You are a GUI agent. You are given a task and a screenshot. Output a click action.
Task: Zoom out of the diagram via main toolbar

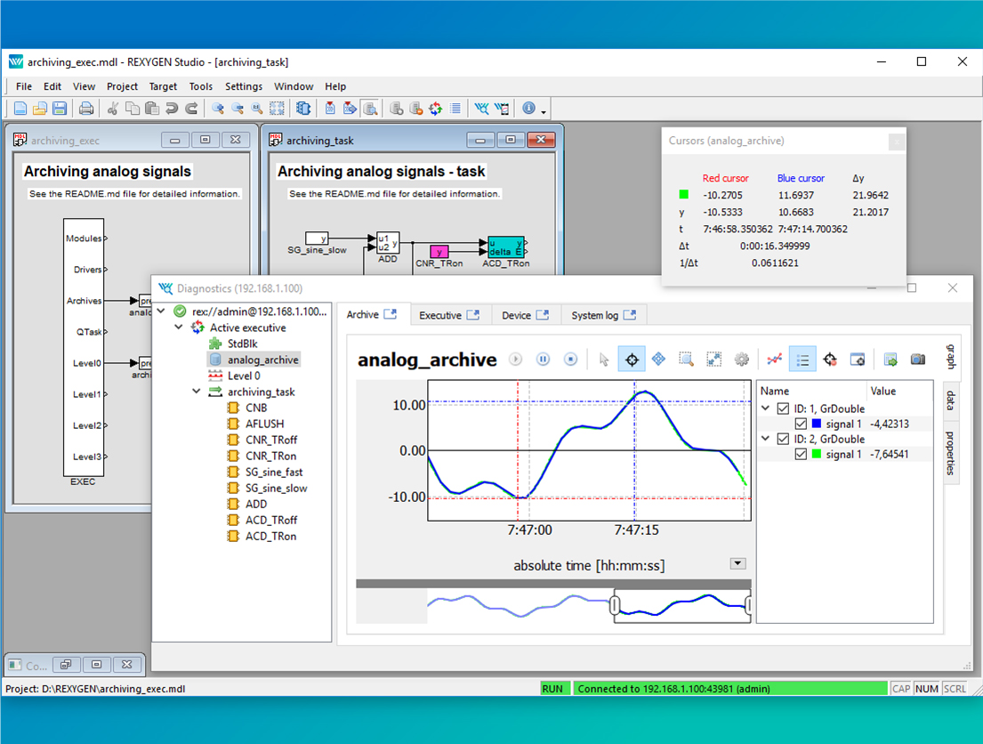click(238, 109)
